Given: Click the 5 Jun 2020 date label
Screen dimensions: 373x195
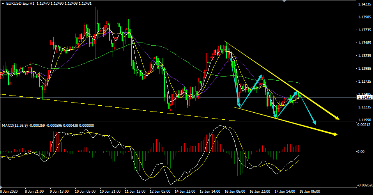Looking at the screenshot, I should [x=9, y=192].
